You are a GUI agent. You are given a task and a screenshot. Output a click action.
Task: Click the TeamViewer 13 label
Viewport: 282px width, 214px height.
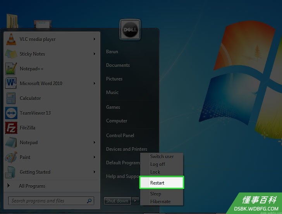click(35, 113)
